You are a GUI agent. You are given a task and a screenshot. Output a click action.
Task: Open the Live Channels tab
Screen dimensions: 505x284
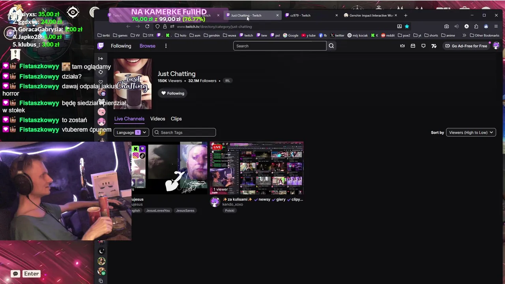(x=129, y=119)
